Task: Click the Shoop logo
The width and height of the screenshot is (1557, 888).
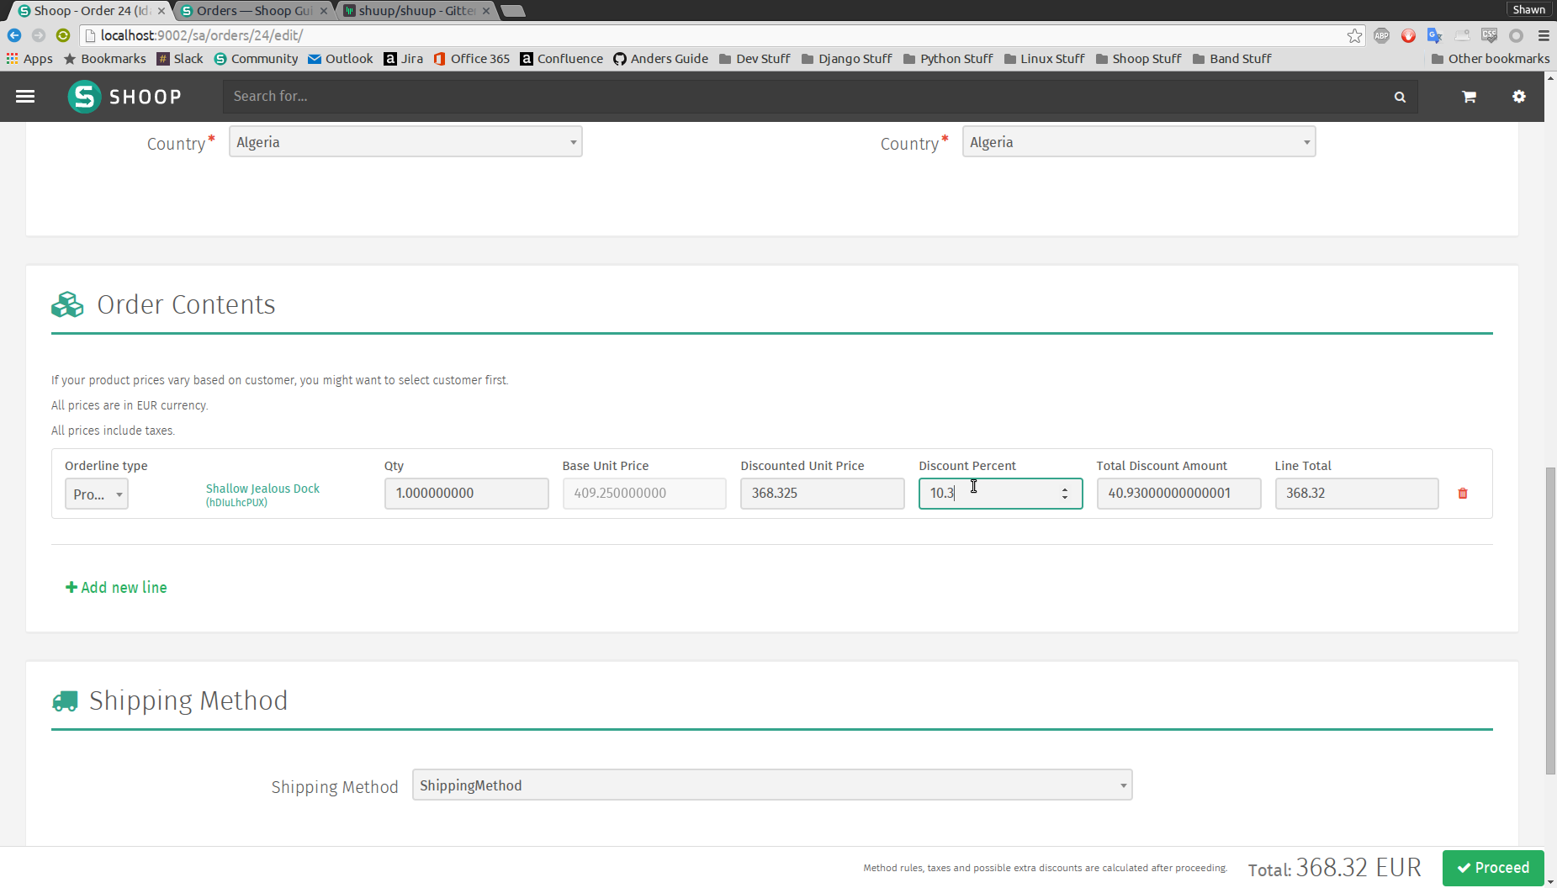Action: [124, 97]
